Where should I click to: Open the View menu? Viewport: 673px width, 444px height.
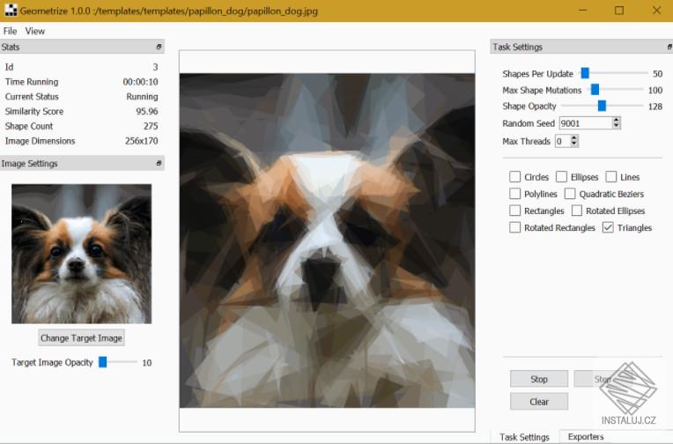tap(34, 31)
